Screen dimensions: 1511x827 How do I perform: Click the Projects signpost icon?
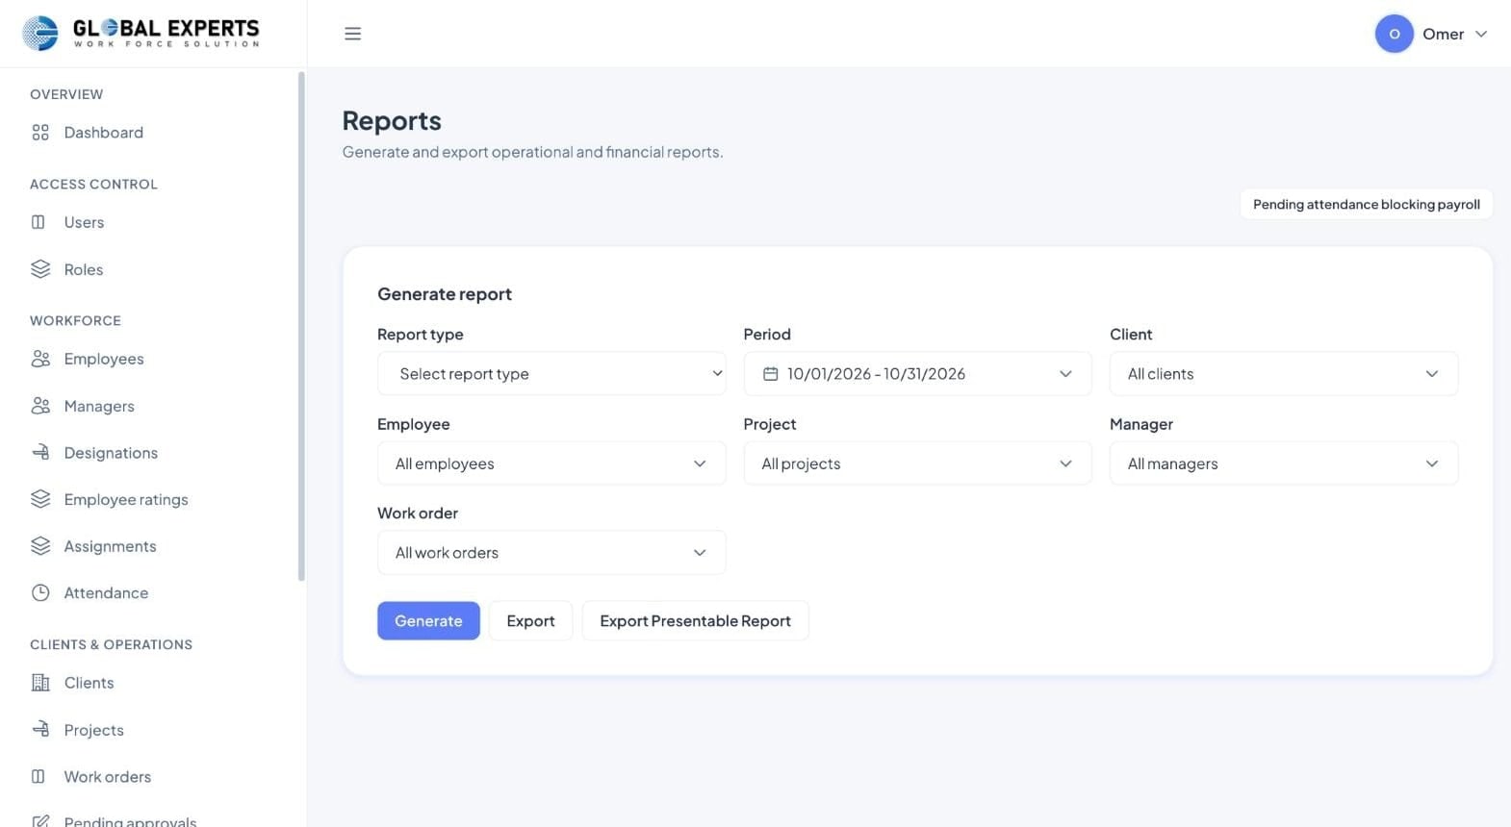coord(40,730)
